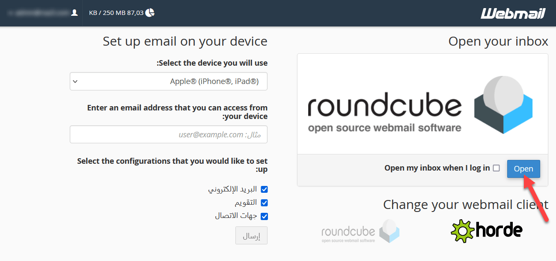Viewport: 556px width, 261px height.
Task: Enable Open my inbox when I log in
Action: [x=496, y=168]
